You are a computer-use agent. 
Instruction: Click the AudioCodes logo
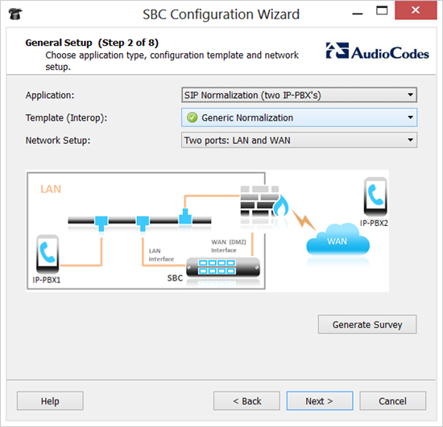point(377,51)
